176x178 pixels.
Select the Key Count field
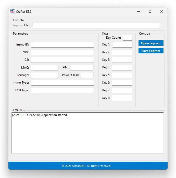(128, 38)
